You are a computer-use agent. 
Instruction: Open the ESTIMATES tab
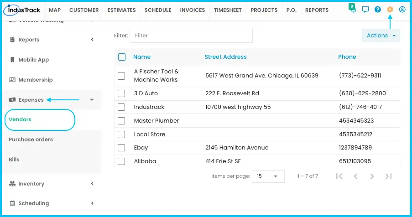point(121,10)
